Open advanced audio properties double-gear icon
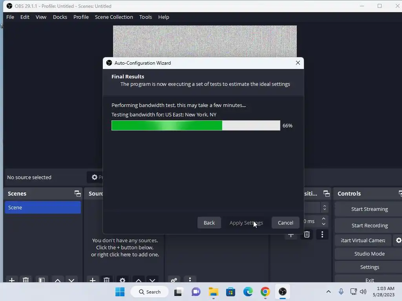Image resolution: width=402 pixels, height=301 pixels. click(174, 280)
